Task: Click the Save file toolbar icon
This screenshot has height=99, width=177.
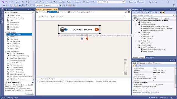Action: click(x=20, y=5)
